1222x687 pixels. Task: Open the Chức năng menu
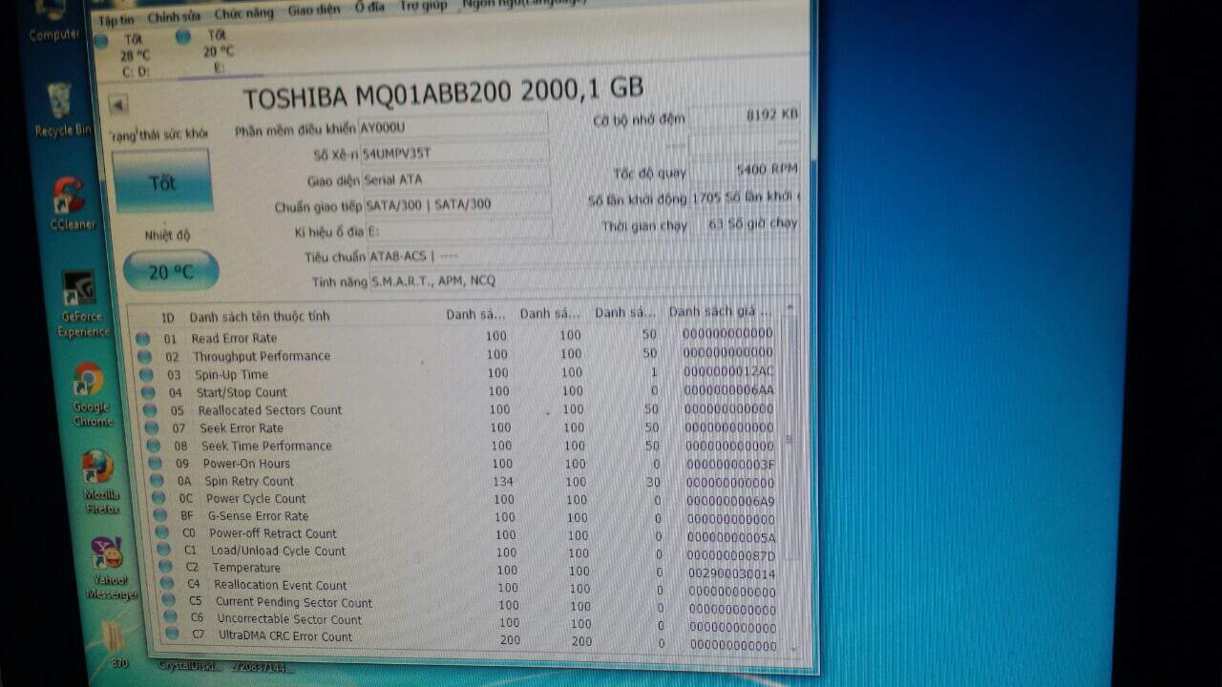(x=243, y=14)
